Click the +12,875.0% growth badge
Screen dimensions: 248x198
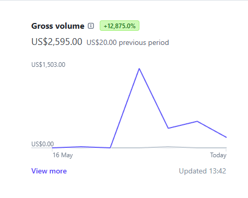(x=120, y=26)
